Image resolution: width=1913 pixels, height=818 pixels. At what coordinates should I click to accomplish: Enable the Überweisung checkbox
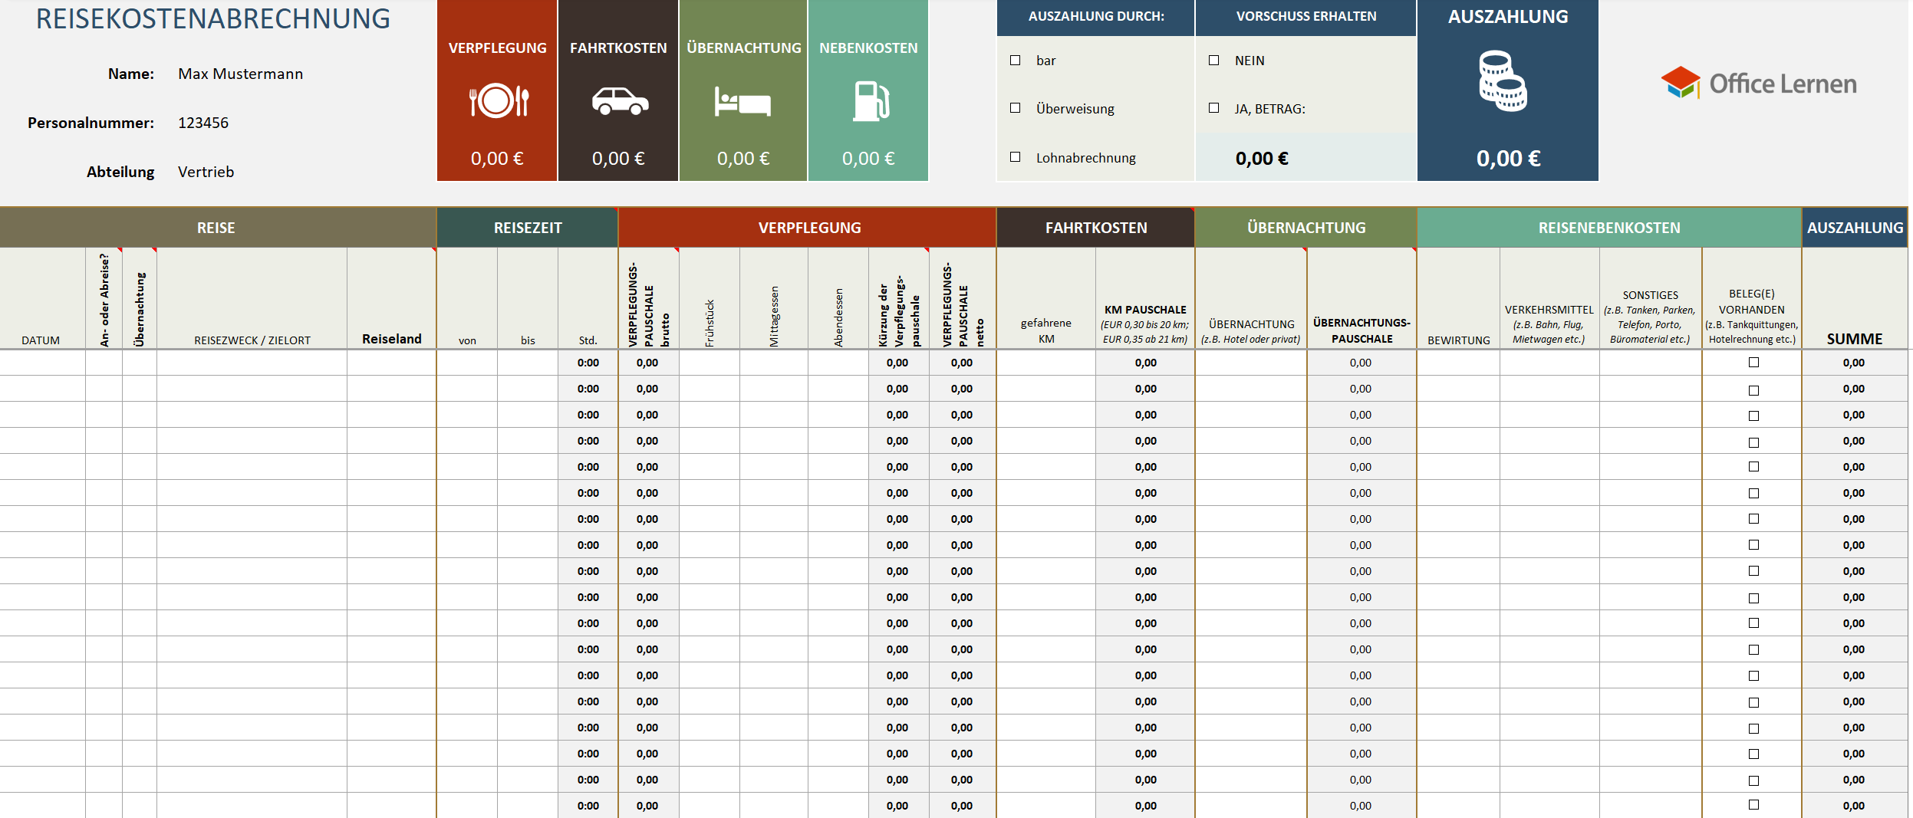pyautogui.click(x=1016, y=108)
